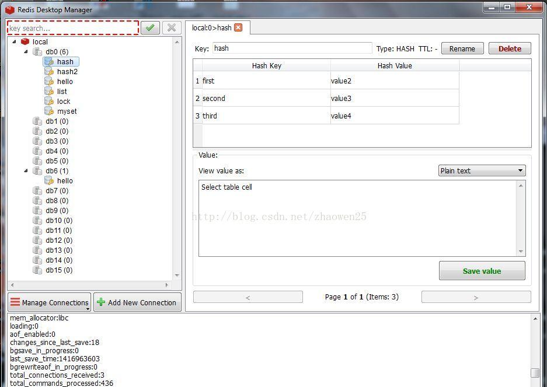Click the tree panel vertical scrollbar down arrow
The image size is (547, 387).
point(177,276)
